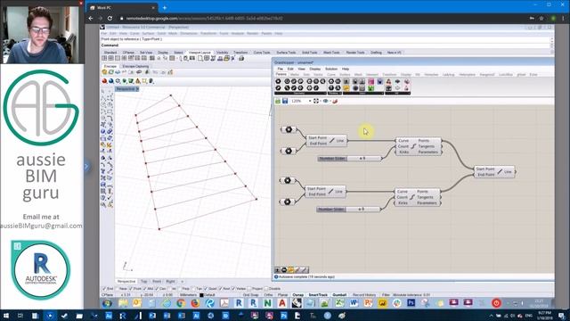The image size is (570, 321).
Task: Switch to Grasshopper Curve tab
Action: point(331,75)
